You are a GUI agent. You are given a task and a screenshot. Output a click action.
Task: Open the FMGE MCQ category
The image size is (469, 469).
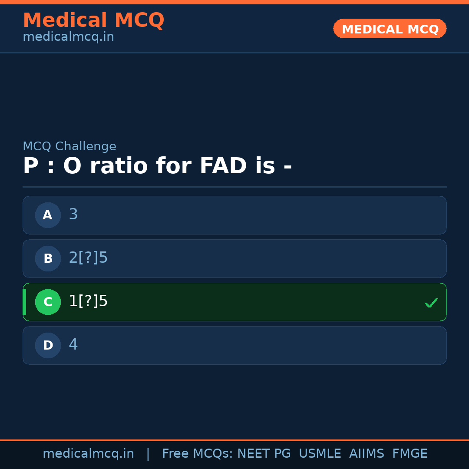tap(410, 453)
